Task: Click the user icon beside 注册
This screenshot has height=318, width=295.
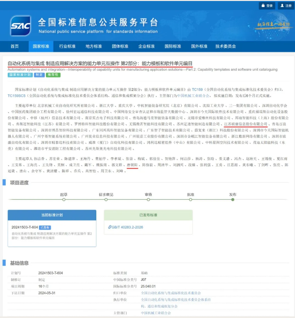Action: [x=282, y=6]
